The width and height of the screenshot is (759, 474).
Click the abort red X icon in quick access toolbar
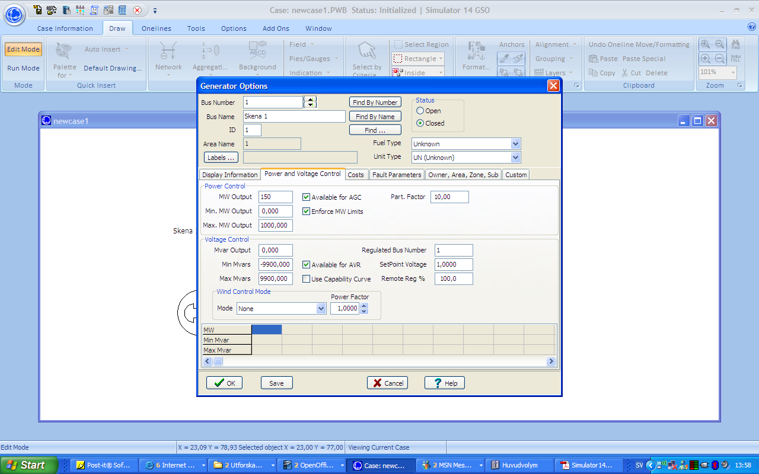click(x=137, y=10)
